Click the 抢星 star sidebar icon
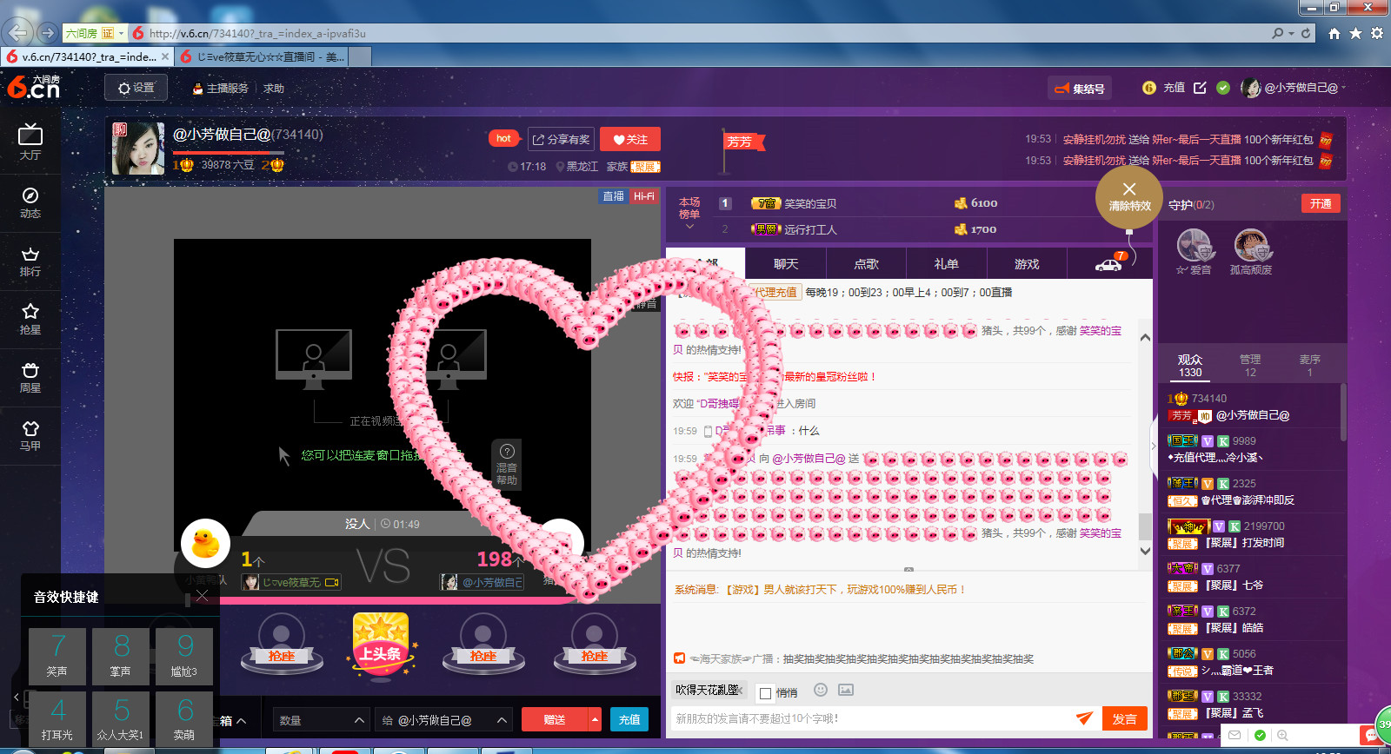This screenshot has width=1391, height=754. click(30, 319)
